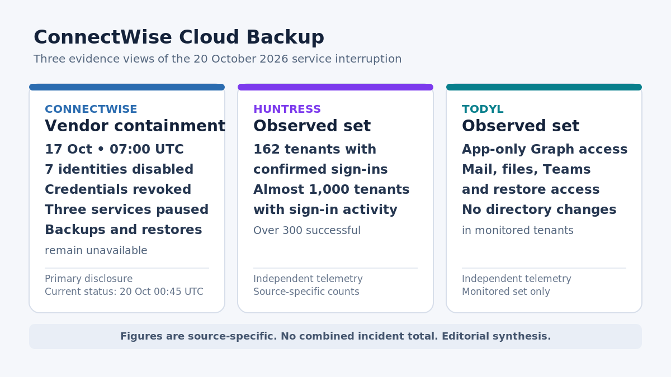Select "Observed set" heading in the Todyl card
Image resolution: width=671 pixels, height=377 pixels.
coord(521,126)
